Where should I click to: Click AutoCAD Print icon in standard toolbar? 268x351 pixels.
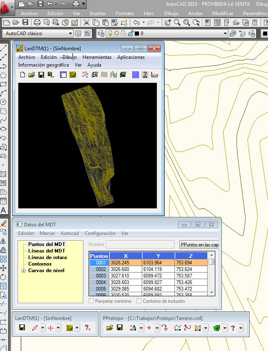click(x=37, y=22)
